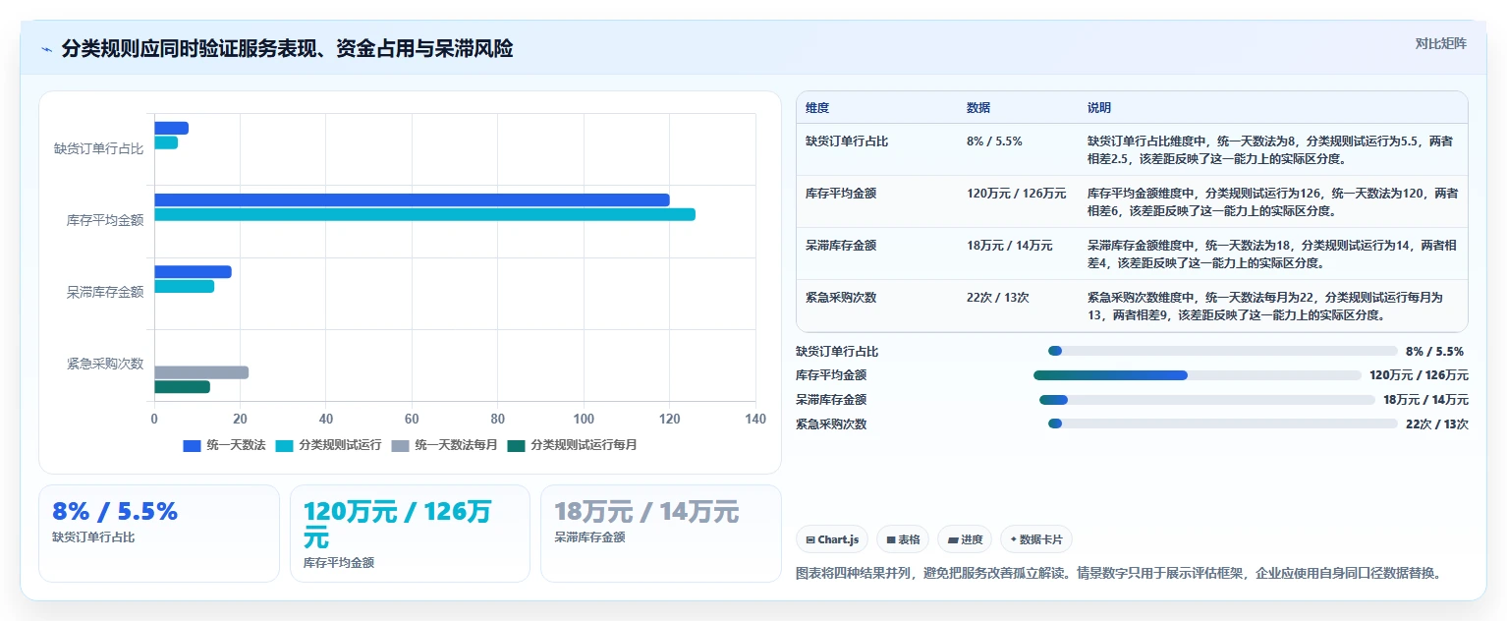Viewport: 1507px width, 621px height.
Task: Open the 18万元 / 14万元 data card
Action: [661, 534]
